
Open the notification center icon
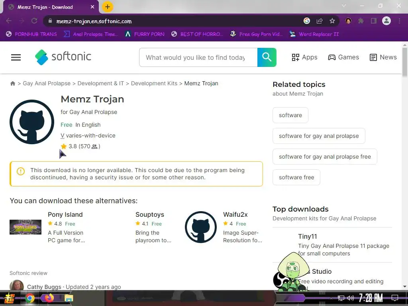[395, 298]
